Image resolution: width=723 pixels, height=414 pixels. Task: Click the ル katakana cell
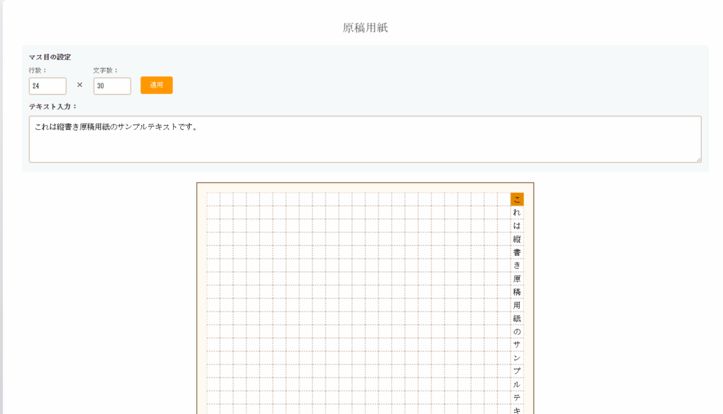tap(517, 384)
